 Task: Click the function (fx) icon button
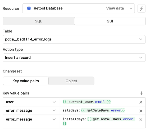[142, 8]
